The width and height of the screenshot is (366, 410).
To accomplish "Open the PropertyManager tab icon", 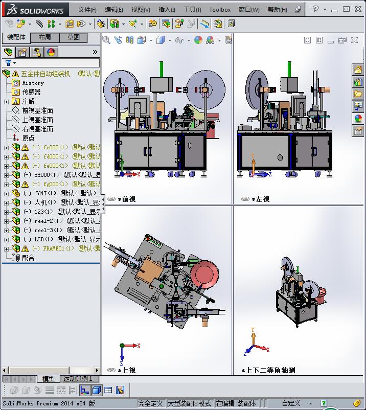I will [x=22, y=52].
